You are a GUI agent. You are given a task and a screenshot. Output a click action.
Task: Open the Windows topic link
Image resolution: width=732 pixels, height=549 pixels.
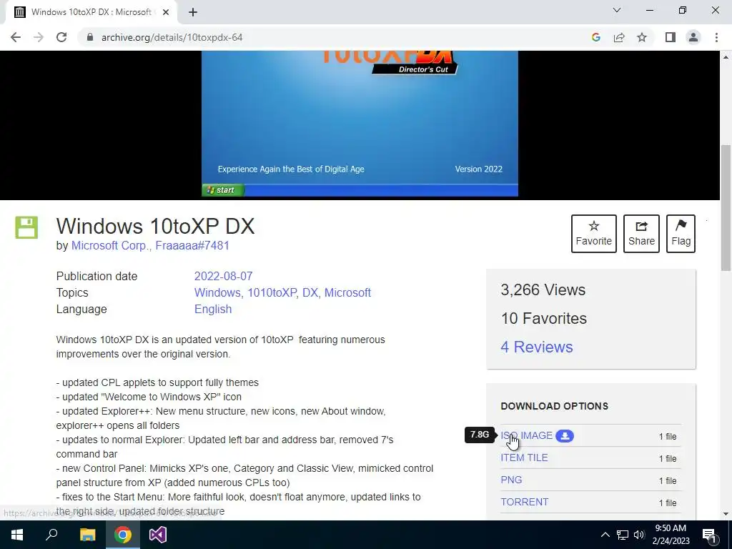tap(217, 292)
